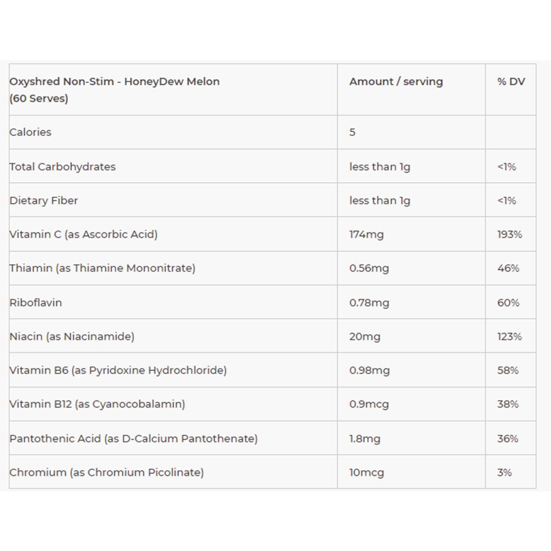Select the 193% daily value cell
Image resolution: width=551 pixels, height=551 pixels.
point(509,235)
